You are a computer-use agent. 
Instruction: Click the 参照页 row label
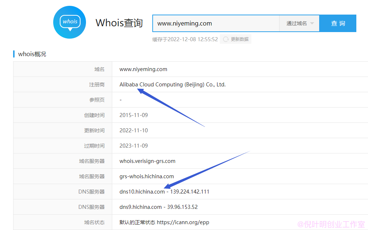(x=97, y=100)
